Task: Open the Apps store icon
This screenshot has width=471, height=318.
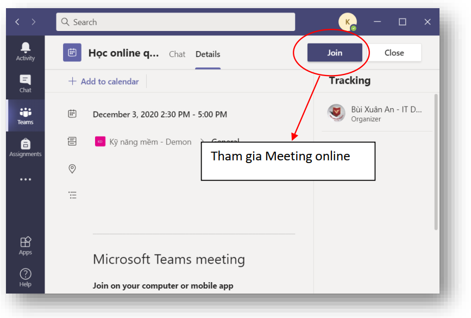Action: [25, 246]
